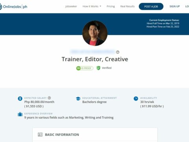Select the Bachelors degree text
Image resolution: width=189 pixels, height=142 pixels.
pyautogui.click(x=94, y=102)
